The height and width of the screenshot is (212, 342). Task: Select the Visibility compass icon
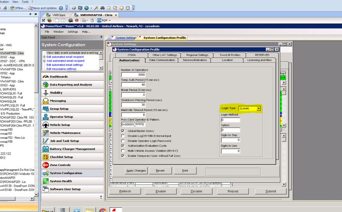coord(46,93)
